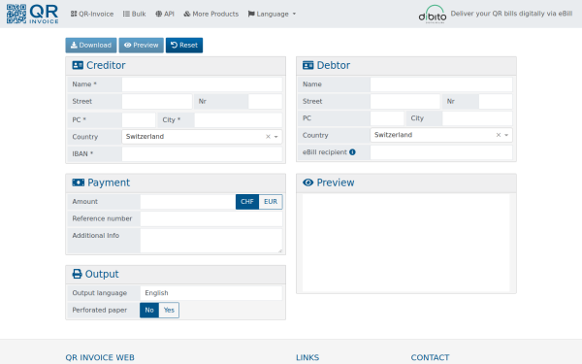The width and height of the screenshot is (582, 364).
Task: Set perforated paper to No
Action: [149, 311]
